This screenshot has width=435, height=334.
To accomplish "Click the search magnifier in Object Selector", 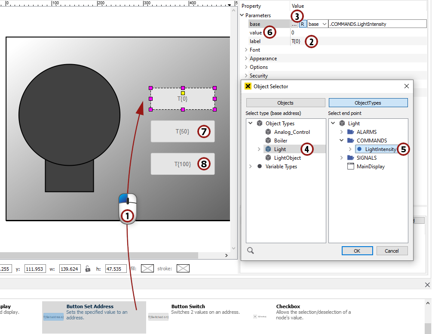I will pyautogui.click(x=250, y=250).
